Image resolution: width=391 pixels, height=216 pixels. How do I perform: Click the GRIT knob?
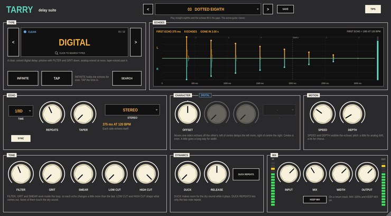[x=52, y=174]
